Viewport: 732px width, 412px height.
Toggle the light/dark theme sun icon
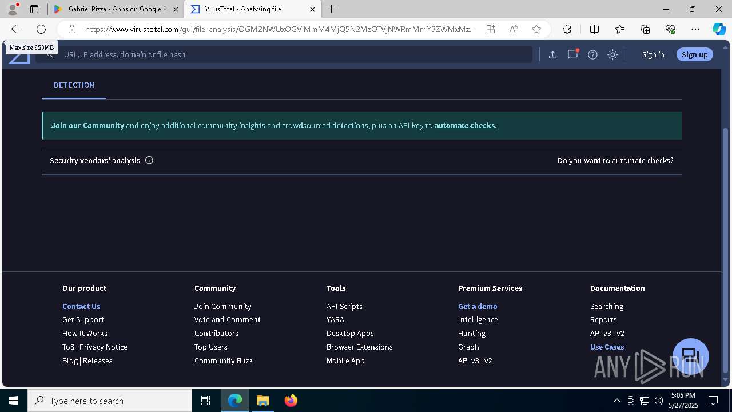pos(612,54)
